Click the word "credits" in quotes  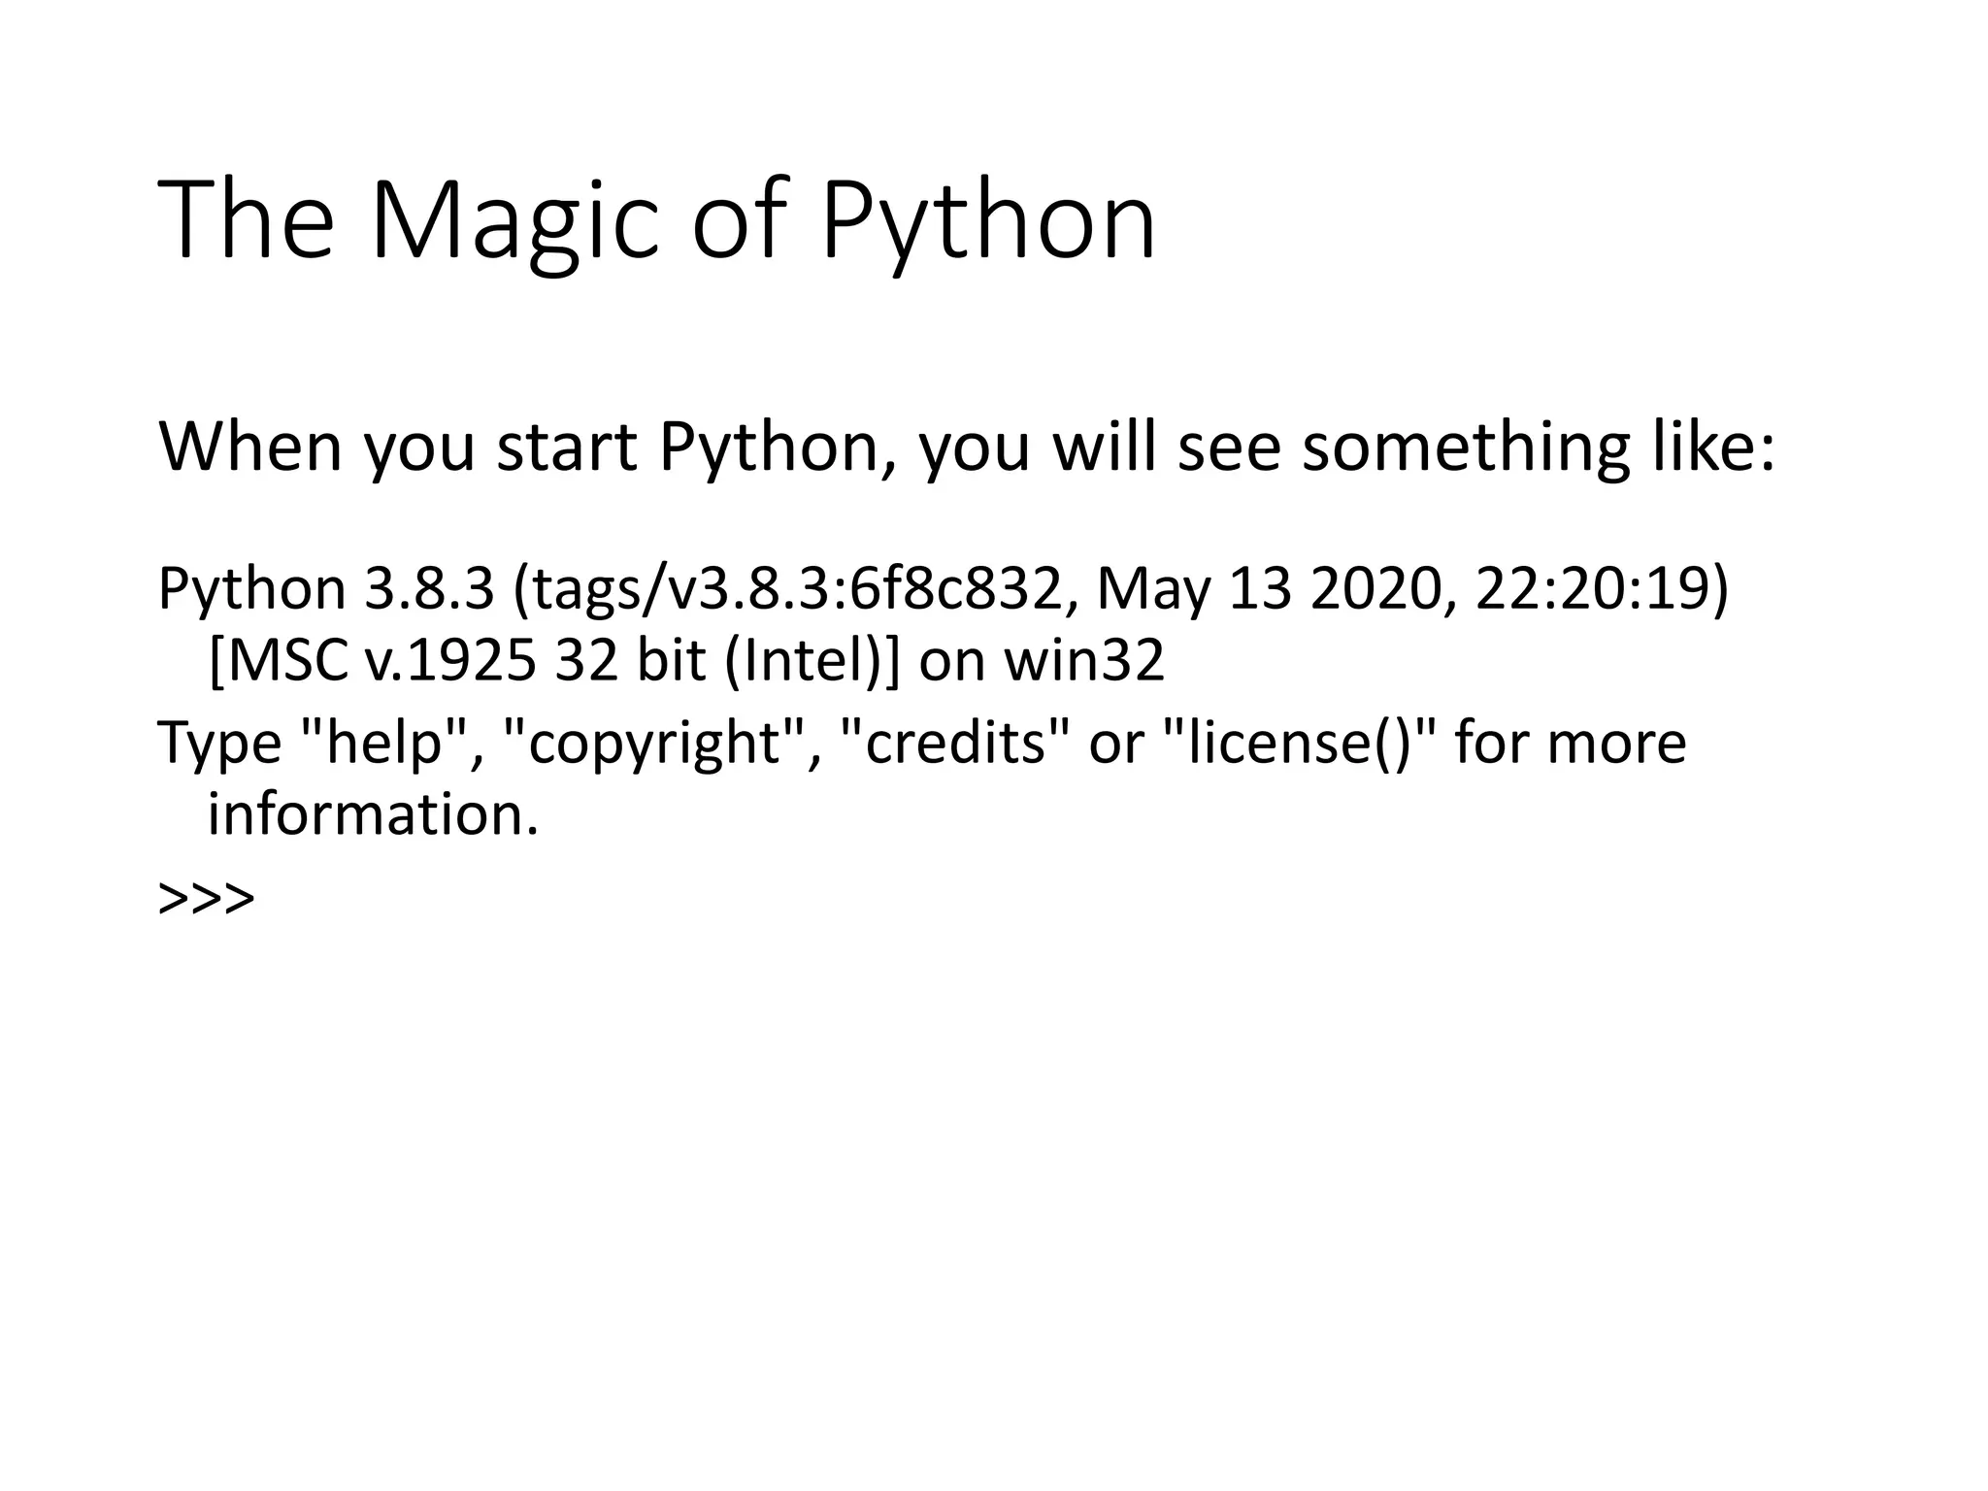click(x=954, y=744)
